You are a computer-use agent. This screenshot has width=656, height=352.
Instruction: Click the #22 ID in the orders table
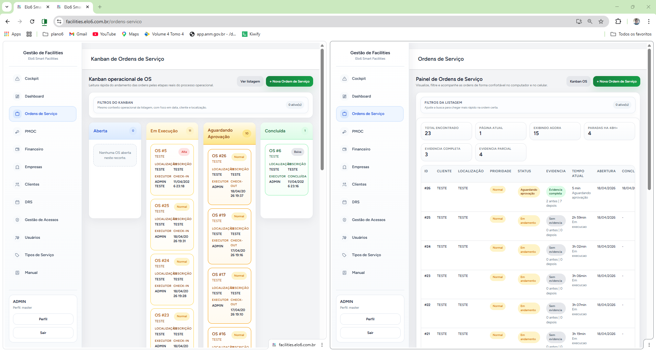[x=428, y=305]
